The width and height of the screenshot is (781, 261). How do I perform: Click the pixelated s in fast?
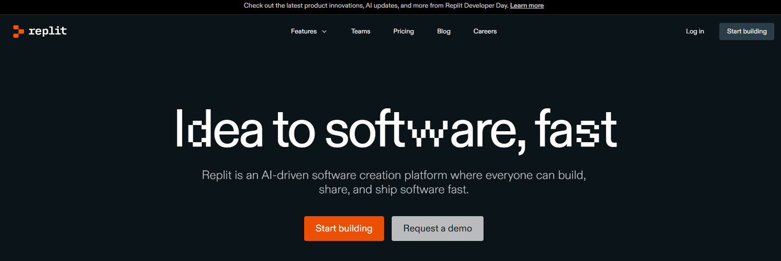(587, 134)
